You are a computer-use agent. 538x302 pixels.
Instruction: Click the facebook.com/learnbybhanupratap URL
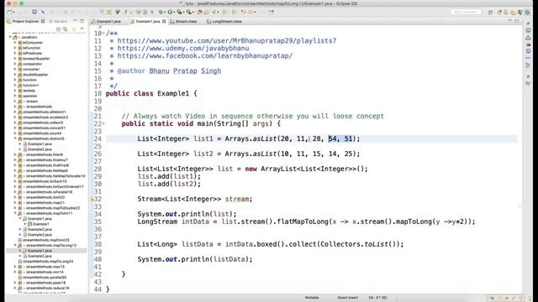click(205, 56)
